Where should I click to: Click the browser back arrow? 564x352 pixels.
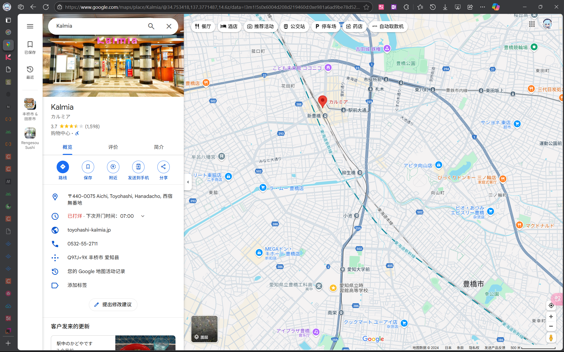tap(33, 7)
